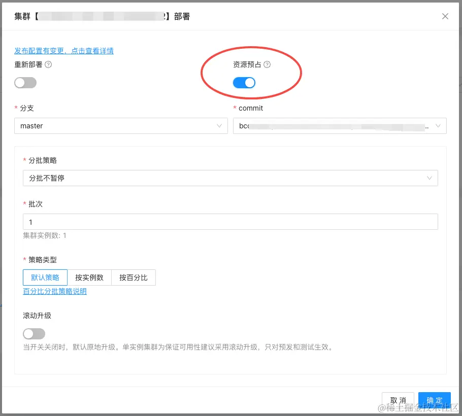Open the 分支 dropdown showing master
The height and width of the screenshot is (416, 462).
[x=121, y=126]
